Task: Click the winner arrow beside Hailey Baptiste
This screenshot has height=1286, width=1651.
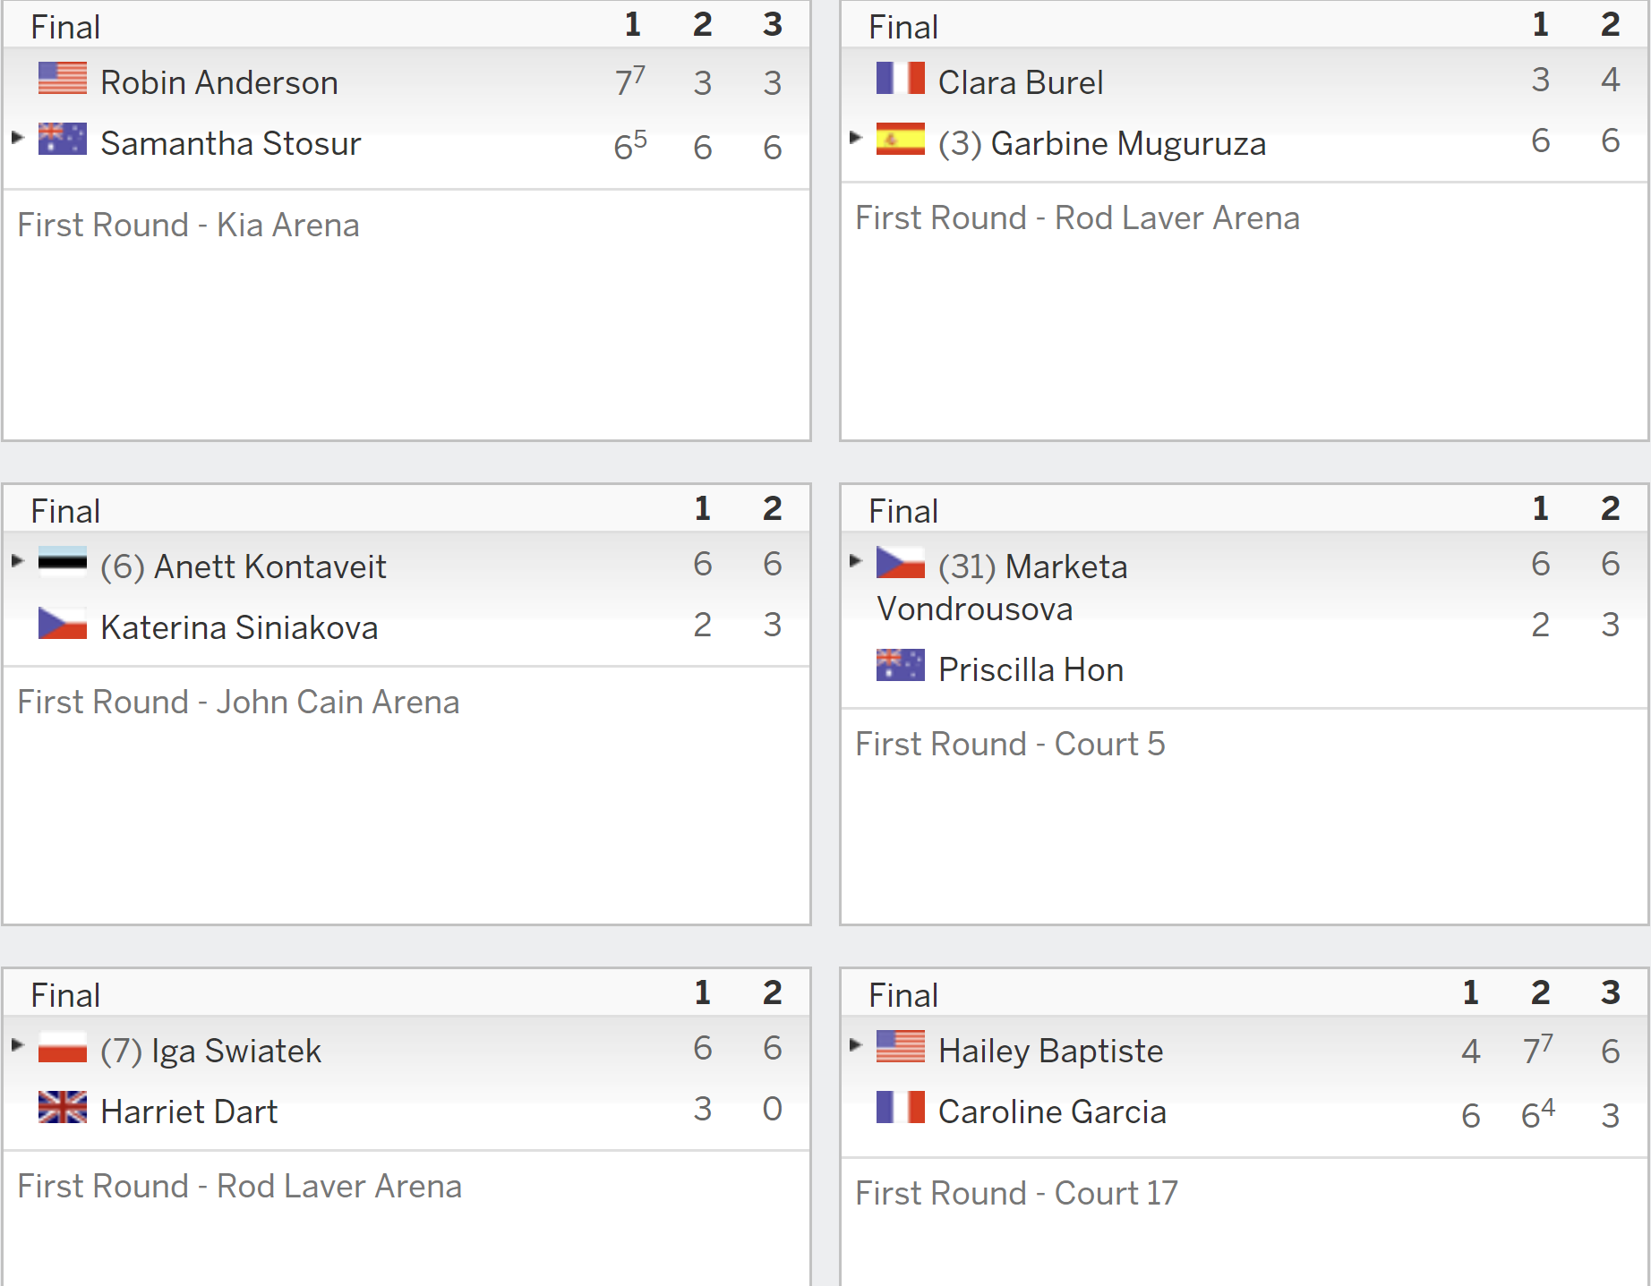Action: click(x=855, y=1044)
